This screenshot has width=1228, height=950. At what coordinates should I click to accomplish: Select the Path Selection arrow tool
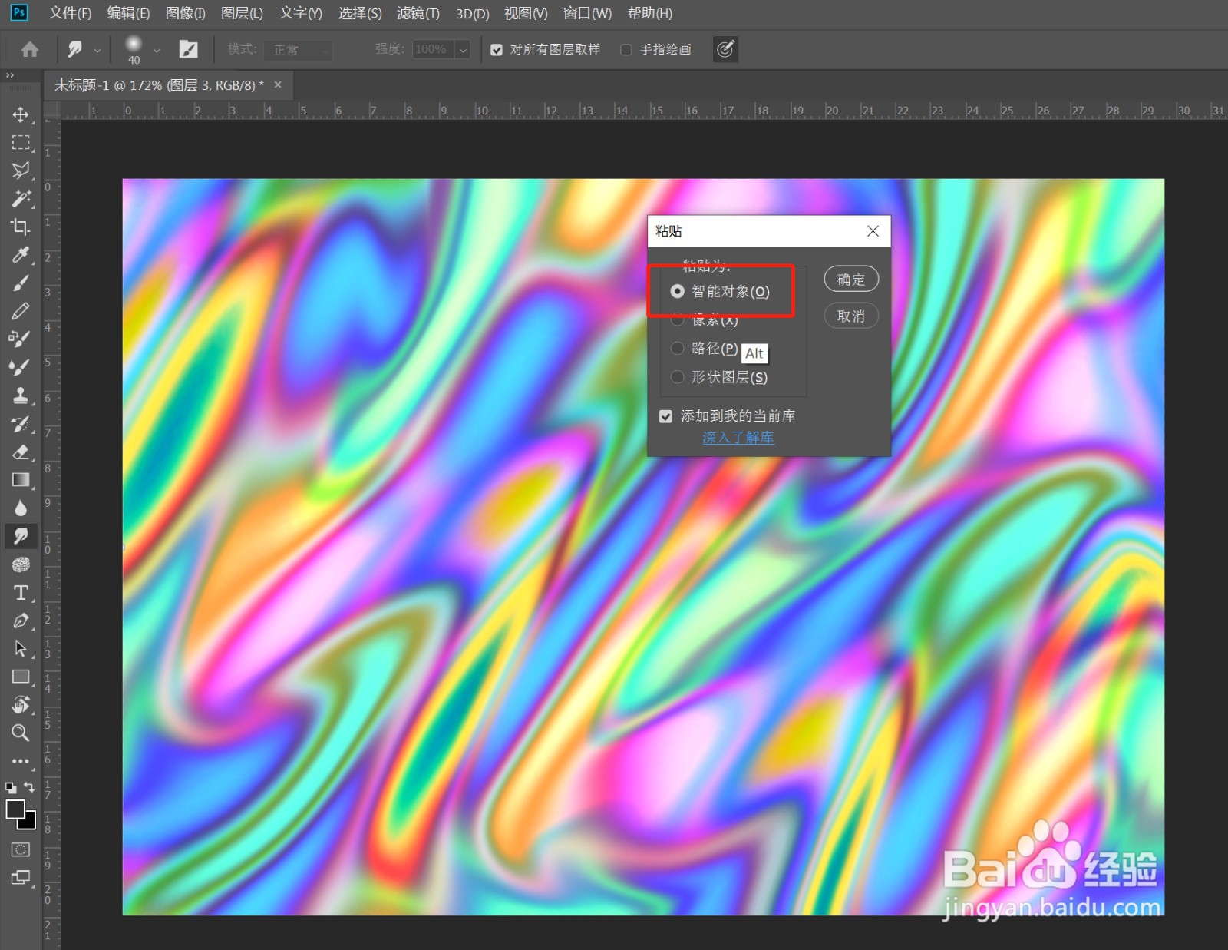[x=21, y=649]
